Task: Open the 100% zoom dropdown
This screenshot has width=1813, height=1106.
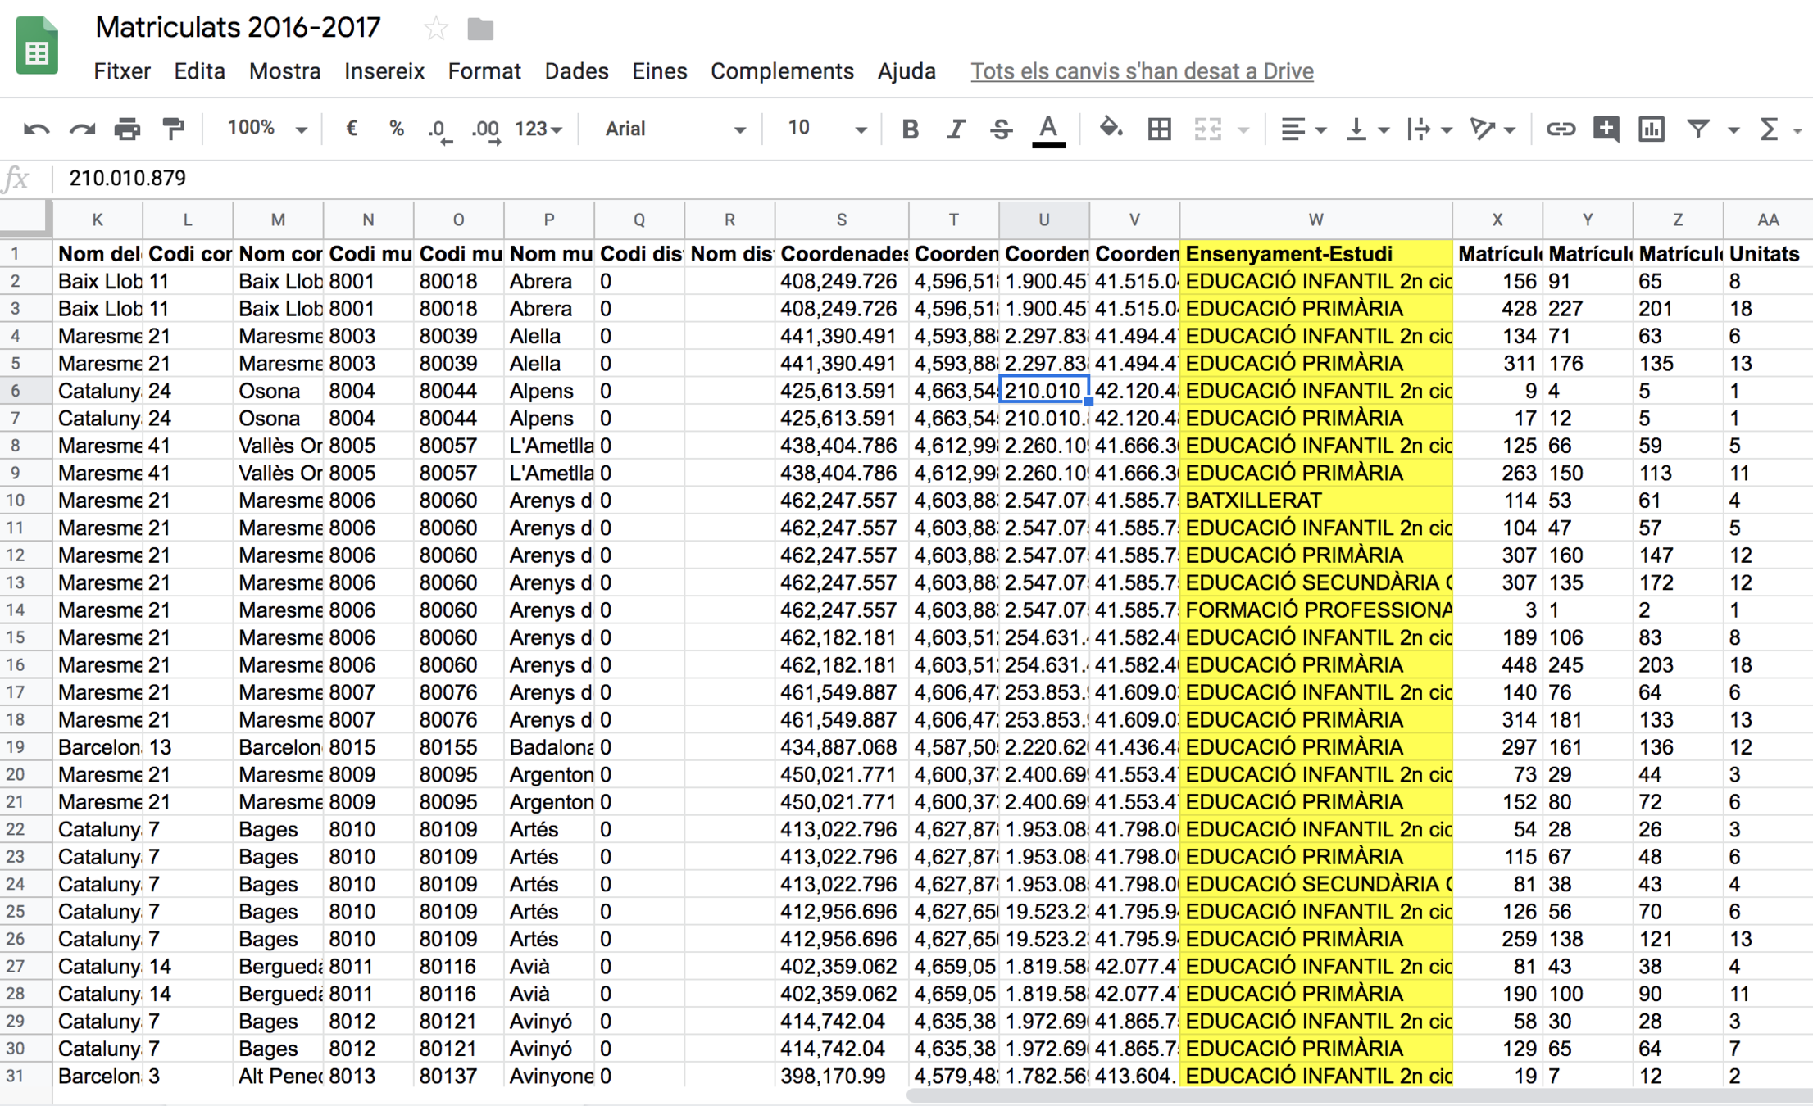Action: tap(266, 129)
